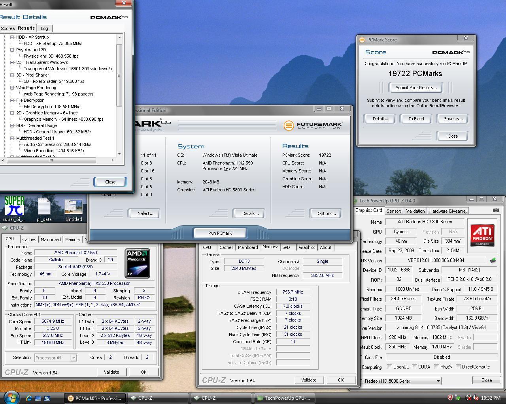
Task: Launch Internet Explorer from Quick Launch
Action: click(x=29, y=398)
